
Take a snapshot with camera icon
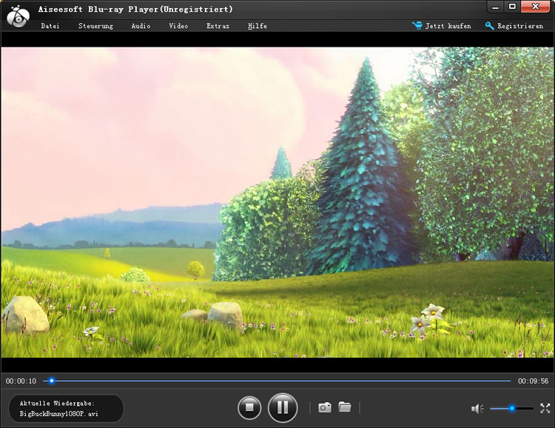tap(324, 407)
